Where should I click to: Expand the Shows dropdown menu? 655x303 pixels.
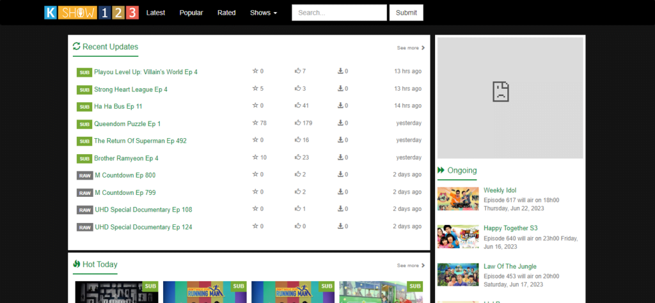click(x=264, y=13)
